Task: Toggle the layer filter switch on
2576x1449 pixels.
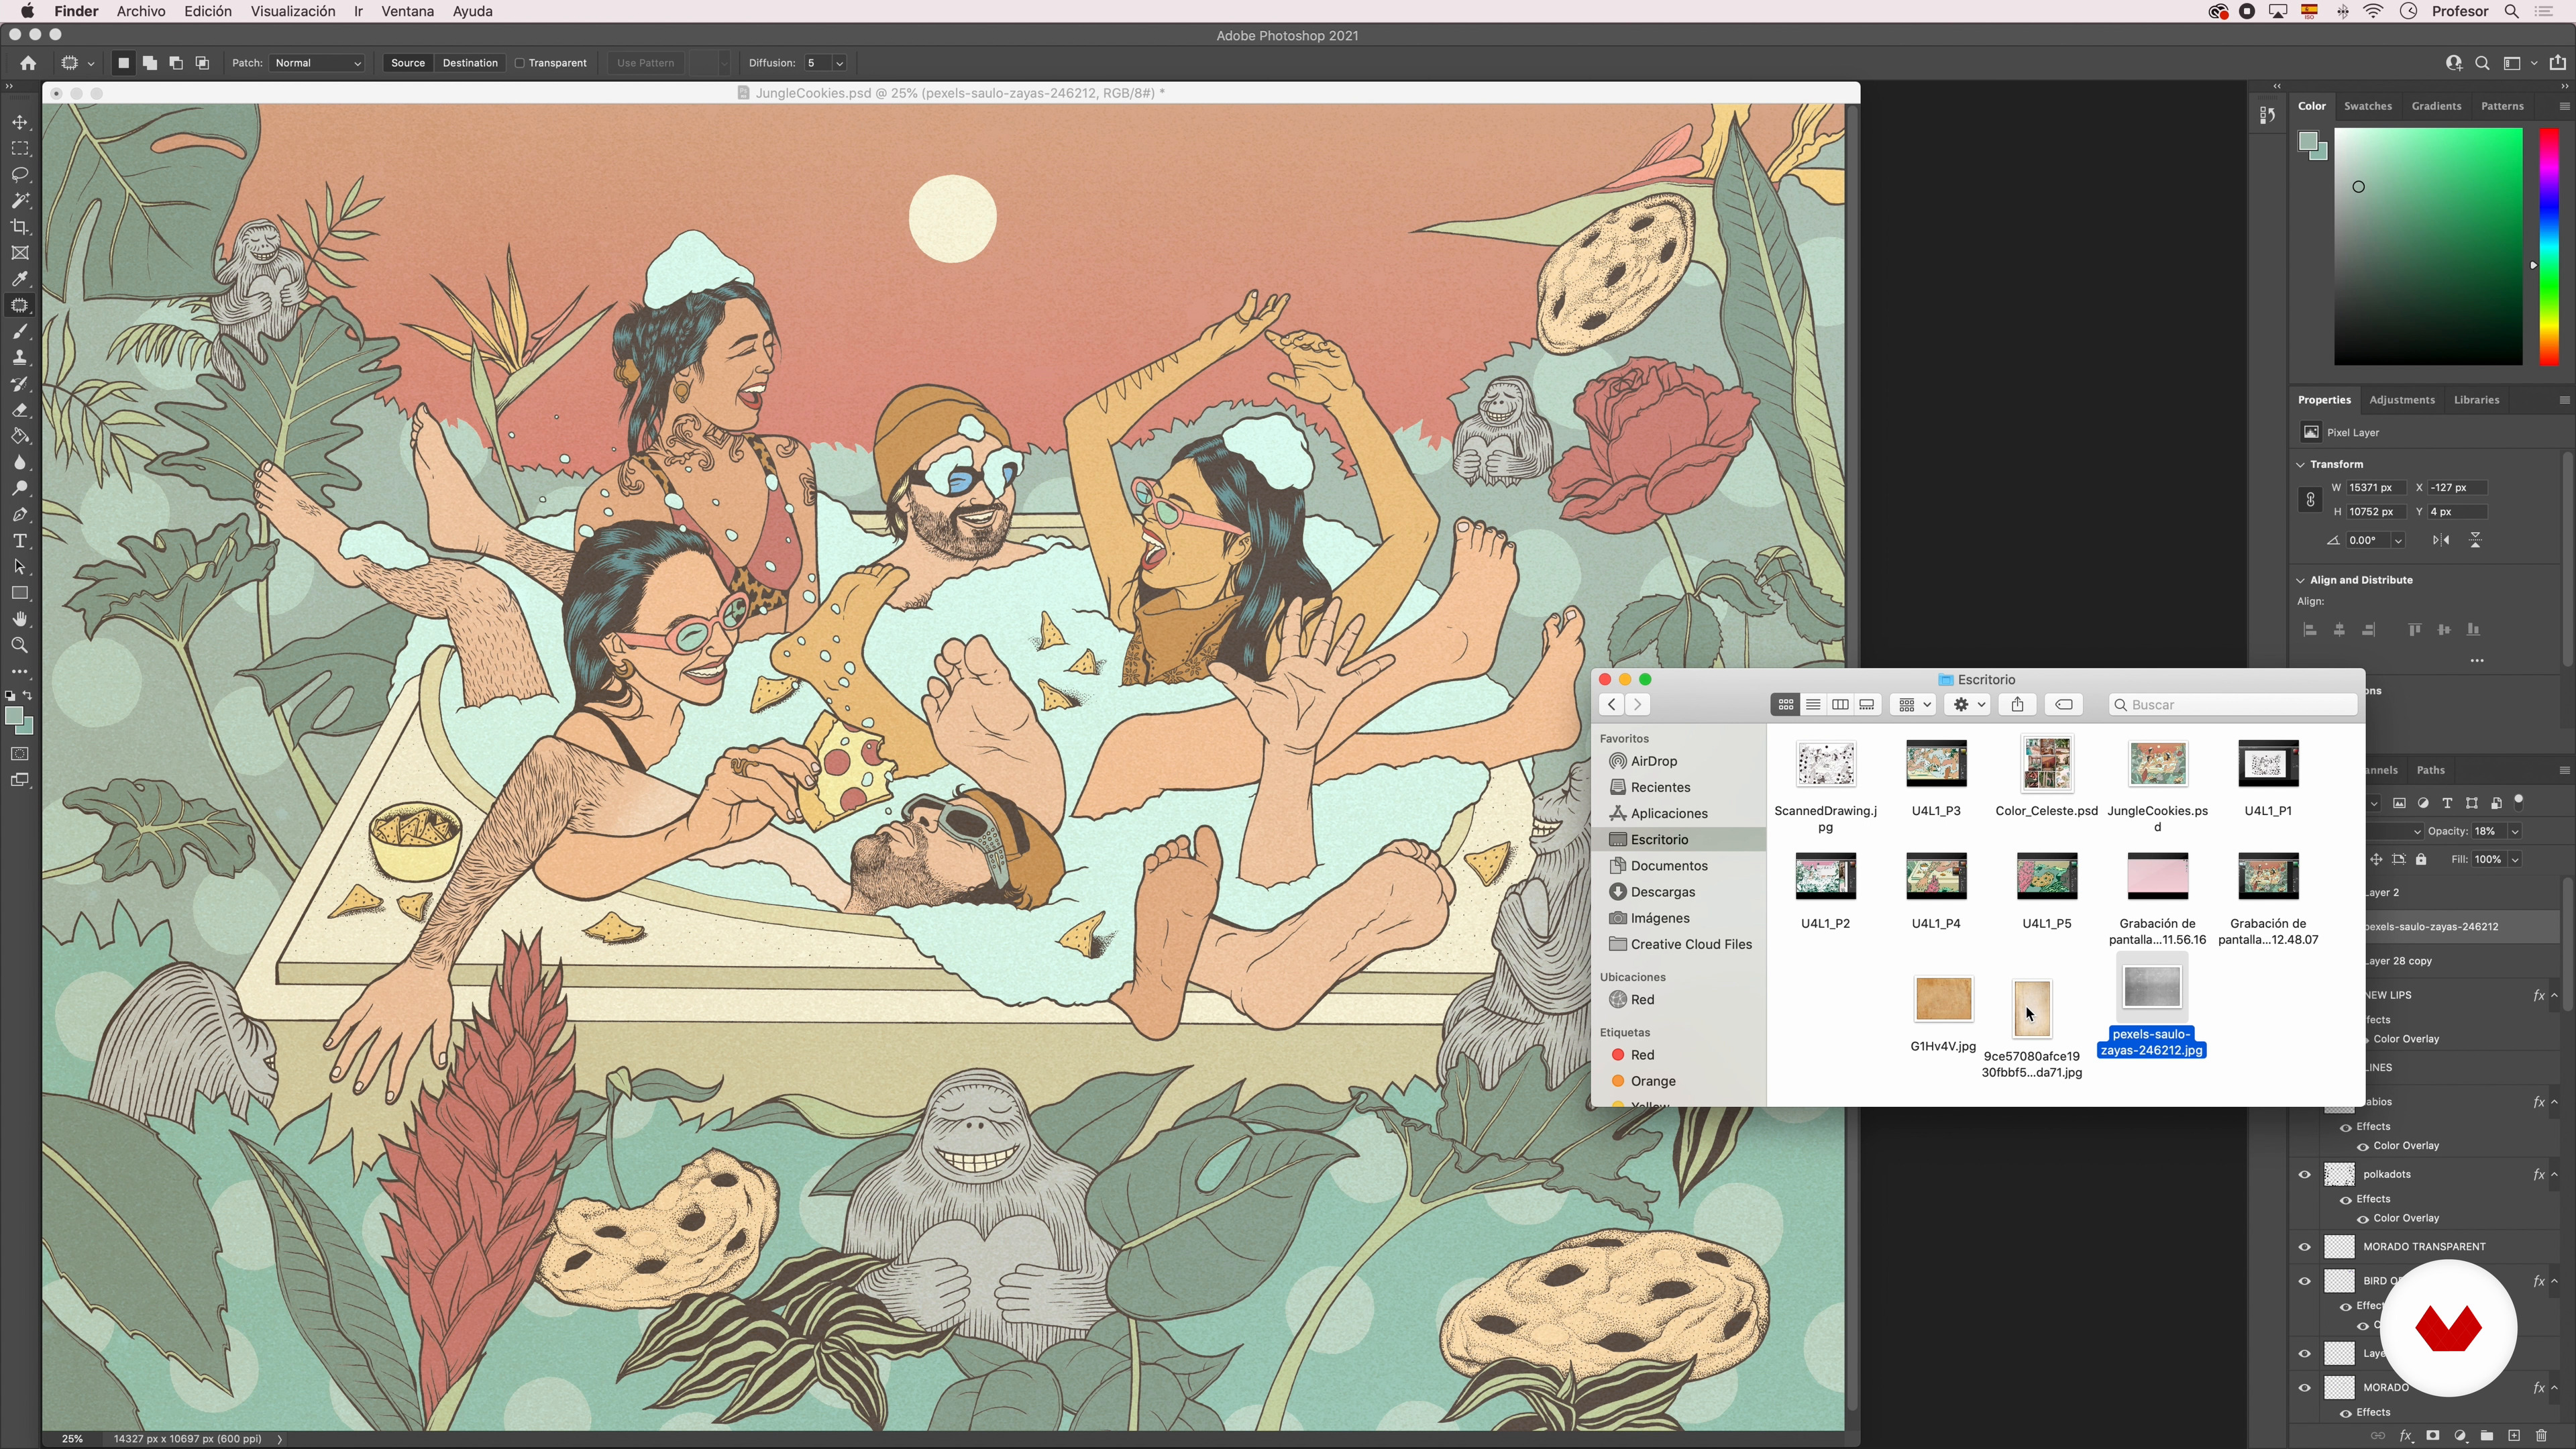Action: point(2519,801)
